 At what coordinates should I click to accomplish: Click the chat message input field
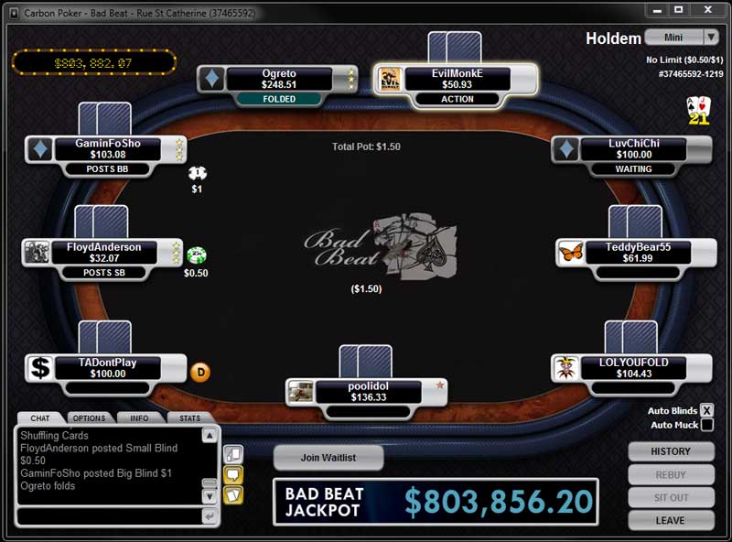point(110,516)
